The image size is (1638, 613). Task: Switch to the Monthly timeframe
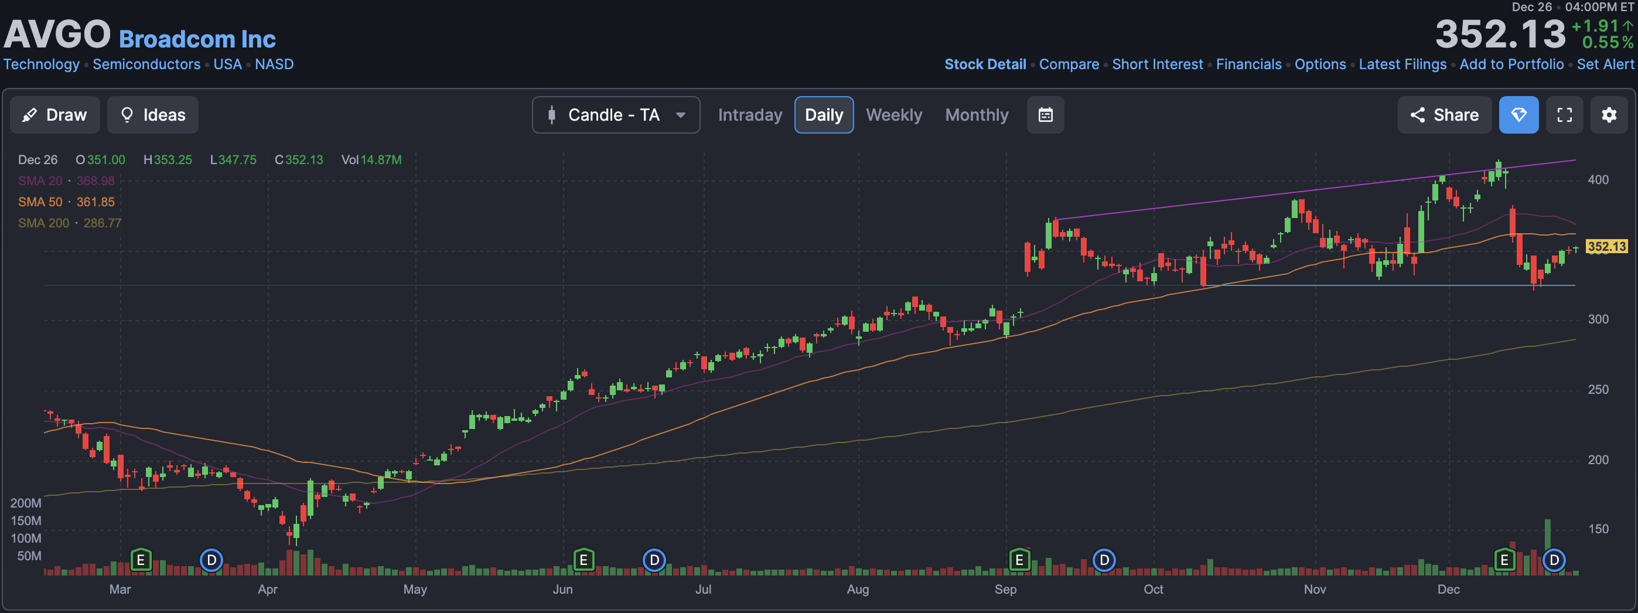(977, 114)
